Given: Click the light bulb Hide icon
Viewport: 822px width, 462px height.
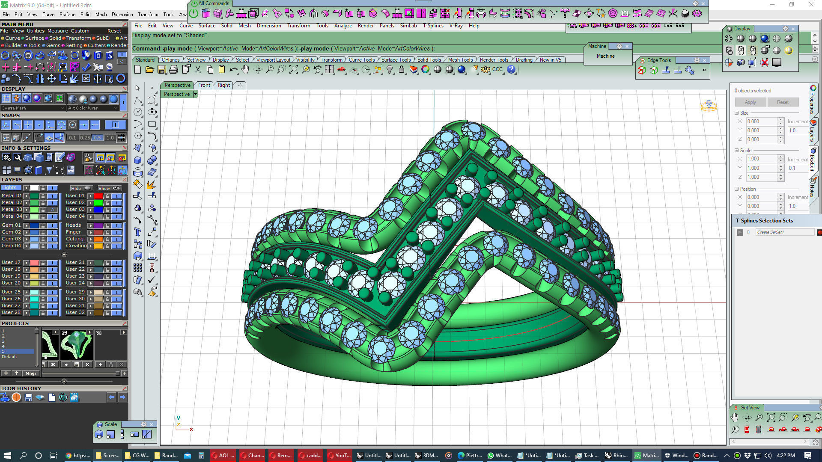Looking at the screenshot, I should tap(389, 69).
